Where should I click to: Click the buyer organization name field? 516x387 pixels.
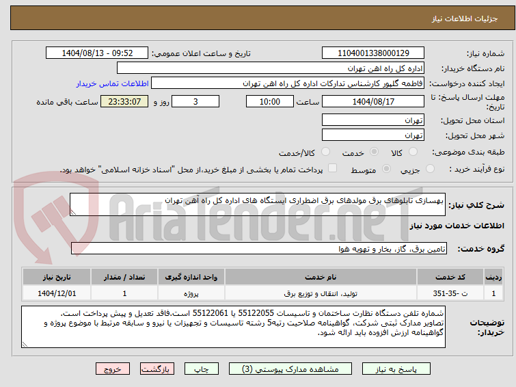(271, 68)
